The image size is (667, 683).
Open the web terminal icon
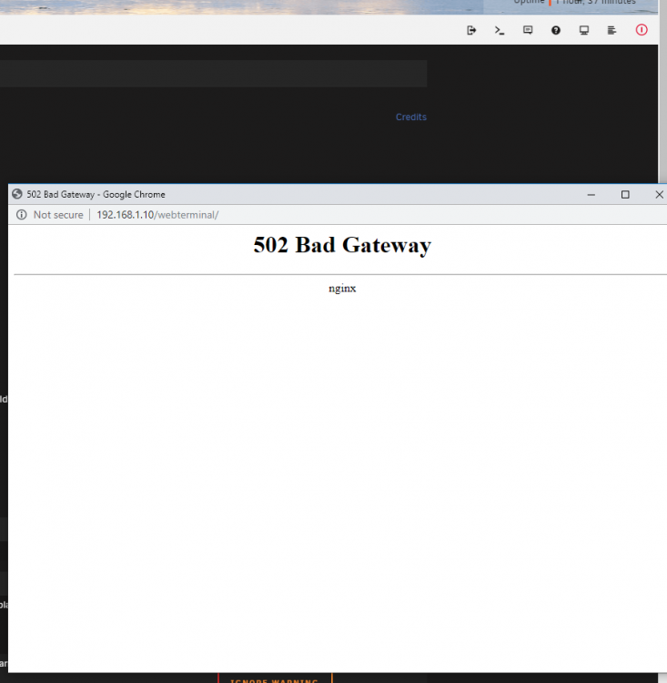[500, 30]
